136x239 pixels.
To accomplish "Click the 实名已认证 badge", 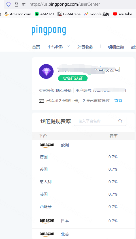I will pos(73,78).
